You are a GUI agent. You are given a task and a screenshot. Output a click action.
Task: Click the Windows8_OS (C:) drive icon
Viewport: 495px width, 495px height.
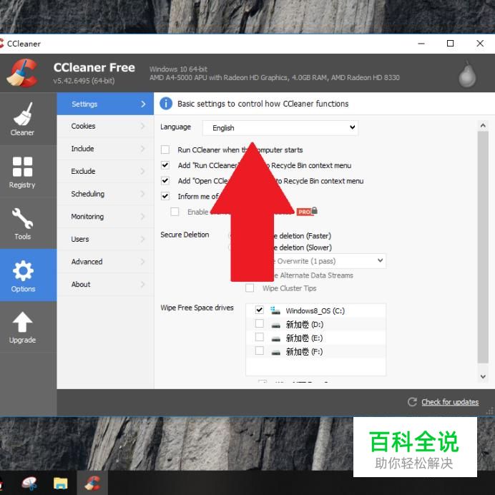[275, 310]
